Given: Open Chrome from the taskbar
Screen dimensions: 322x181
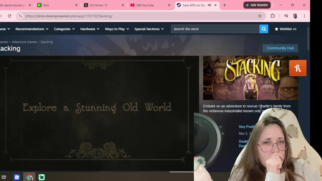Looking at the screenshot, I should click(29, 177).
